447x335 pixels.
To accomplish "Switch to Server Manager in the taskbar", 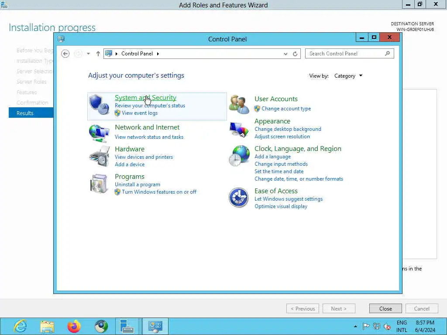I will pyautogui.click(x=127, y=326).
